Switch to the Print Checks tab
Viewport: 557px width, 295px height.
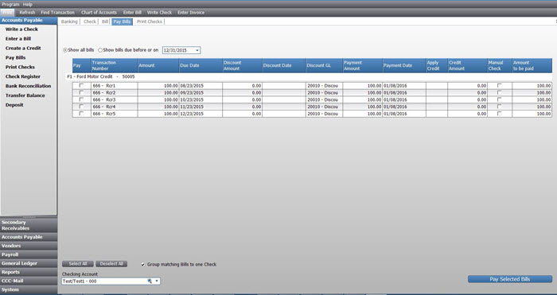tap(150, 21)
